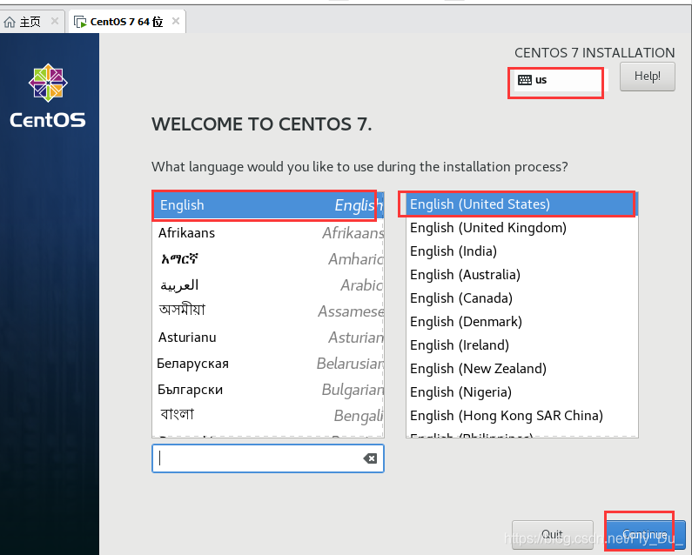Select Български (Bulgarian) language
Screen dimensions: 692x555
point(268,389)
